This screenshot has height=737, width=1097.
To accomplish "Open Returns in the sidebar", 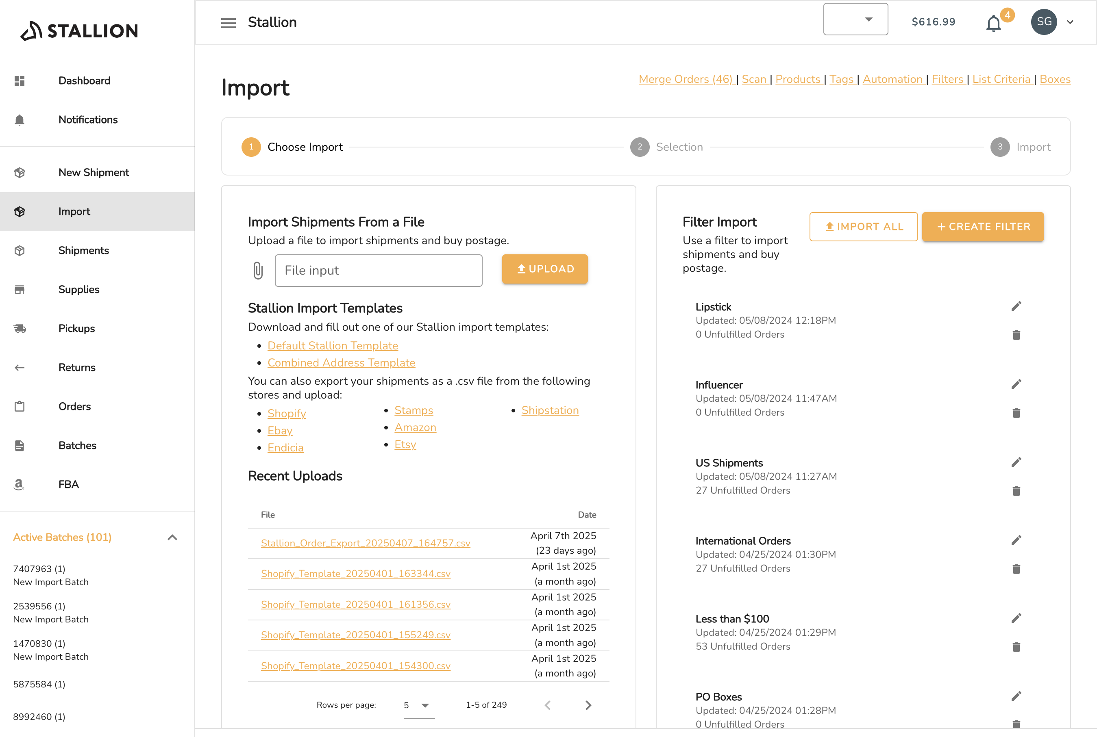I will click(x=97, y=368).
